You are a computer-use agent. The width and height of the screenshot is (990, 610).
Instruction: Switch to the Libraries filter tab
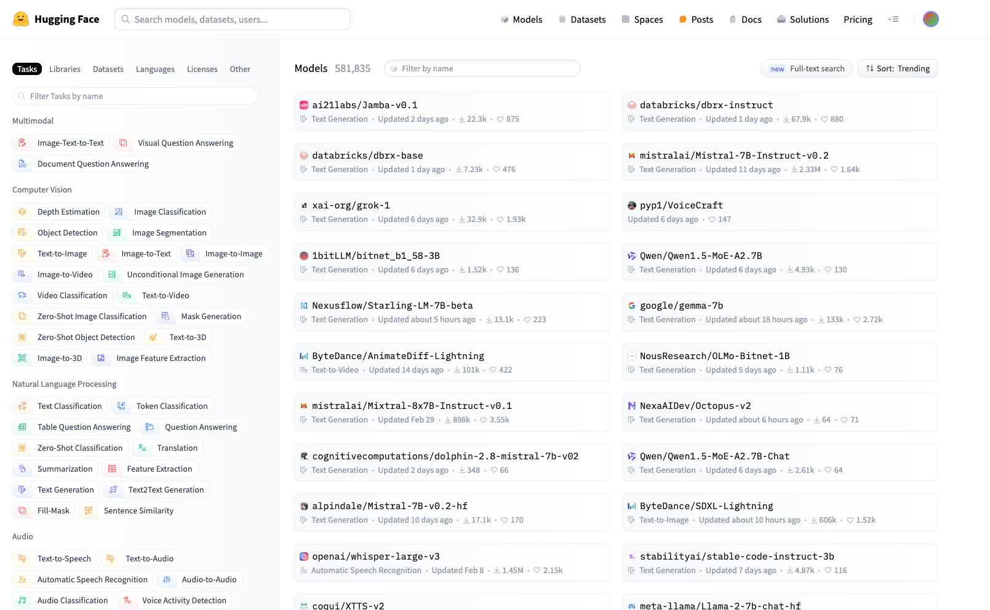65,69
